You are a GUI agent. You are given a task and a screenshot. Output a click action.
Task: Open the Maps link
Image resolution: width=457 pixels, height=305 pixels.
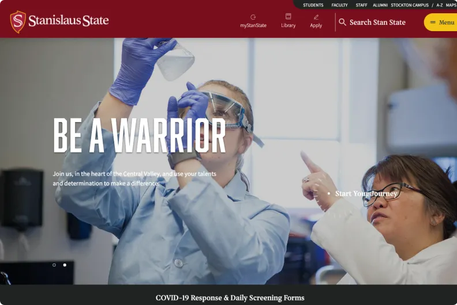(x=451, y=5)
